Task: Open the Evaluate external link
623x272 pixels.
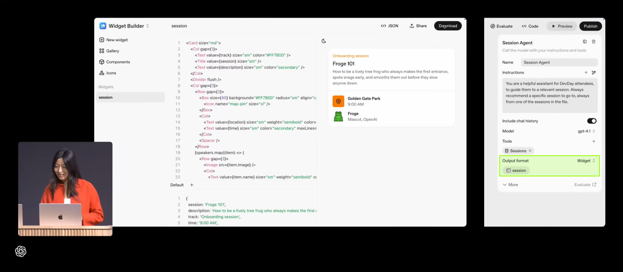Action: (x=585, y=185)
